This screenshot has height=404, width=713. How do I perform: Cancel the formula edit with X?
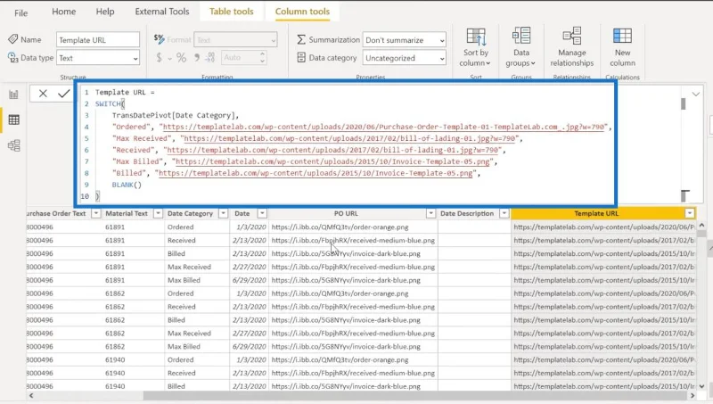(43, 94)
